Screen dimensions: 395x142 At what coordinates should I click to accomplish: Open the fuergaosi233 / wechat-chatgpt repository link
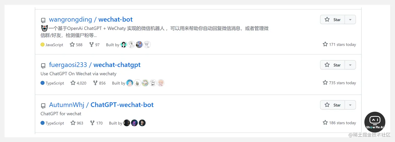(x=95, y=65)
